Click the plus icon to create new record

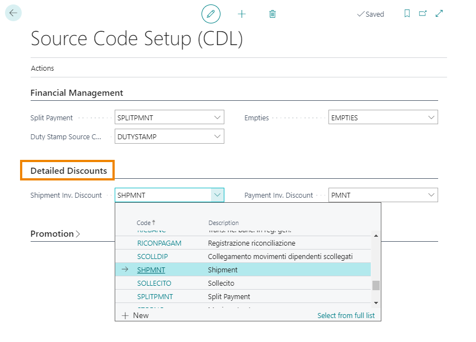[x=242, y=14]
